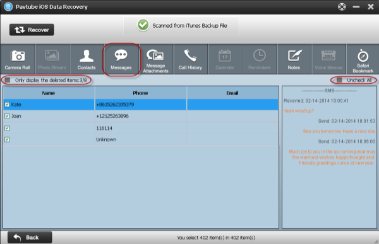The height and width of the screenshot is (244, 379).
Task: Open Message Attachments category
Action: 155,59
